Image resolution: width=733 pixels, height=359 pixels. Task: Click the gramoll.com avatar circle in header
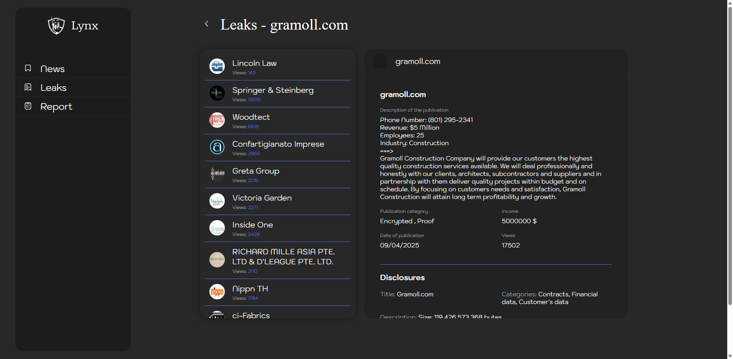tap(380, 62)
